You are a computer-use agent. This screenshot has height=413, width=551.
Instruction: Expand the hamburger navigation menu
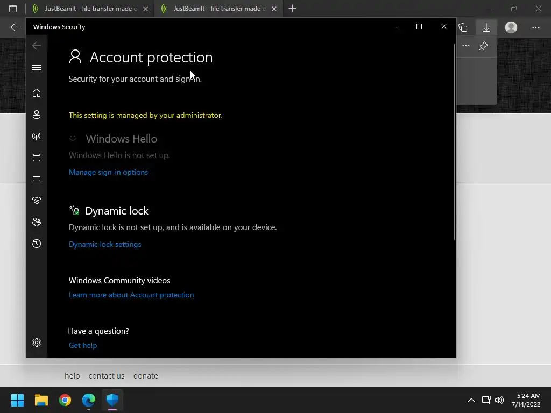(37, 67)
